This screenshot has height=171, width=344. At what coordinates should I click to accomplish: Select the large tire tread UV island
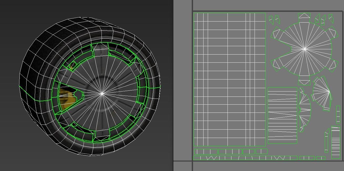pyautogui.click(x=229, y=79)
